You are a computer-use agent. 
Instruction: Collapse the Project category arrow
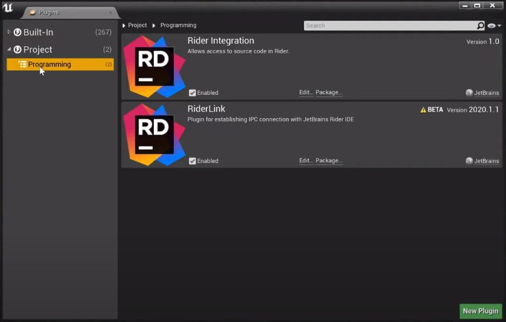click(x=9, y=49)
